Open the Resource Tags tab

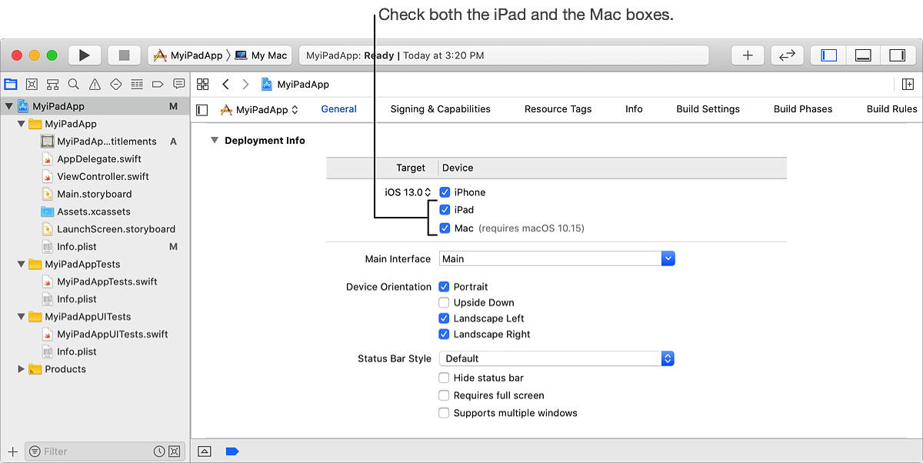pyautogui.click(x=558, y=109)
